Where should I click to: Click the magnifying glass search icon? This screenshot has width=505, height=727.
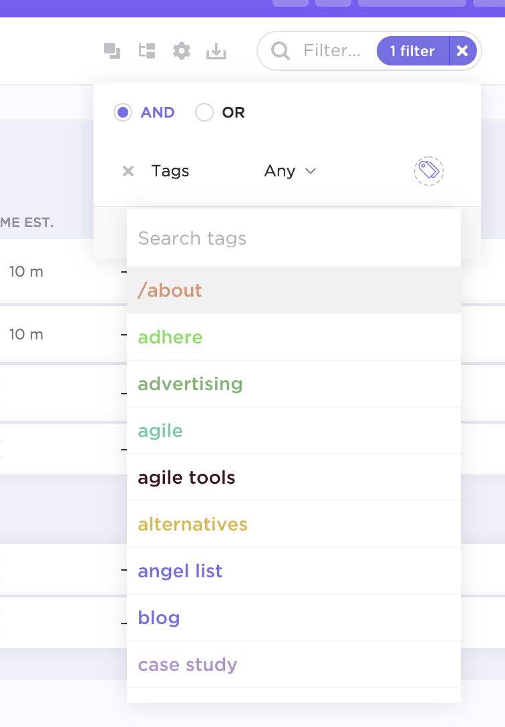pos(281,51)
